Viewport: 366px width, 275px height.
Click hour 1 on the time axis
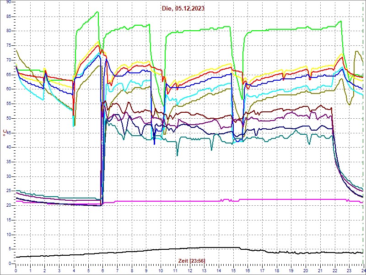(x=30, y=271)
